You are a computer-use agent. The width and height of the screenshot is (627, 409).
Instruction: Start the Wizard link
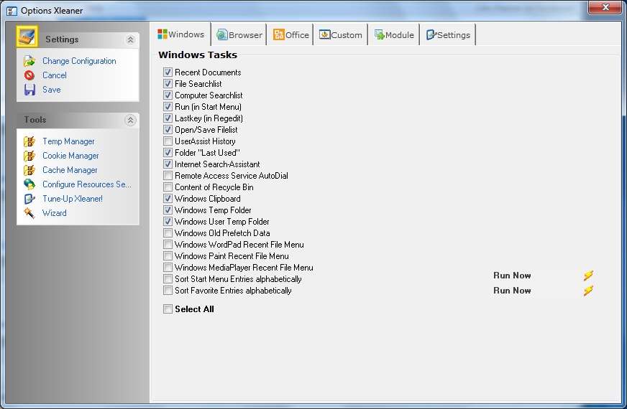(55, 213)
